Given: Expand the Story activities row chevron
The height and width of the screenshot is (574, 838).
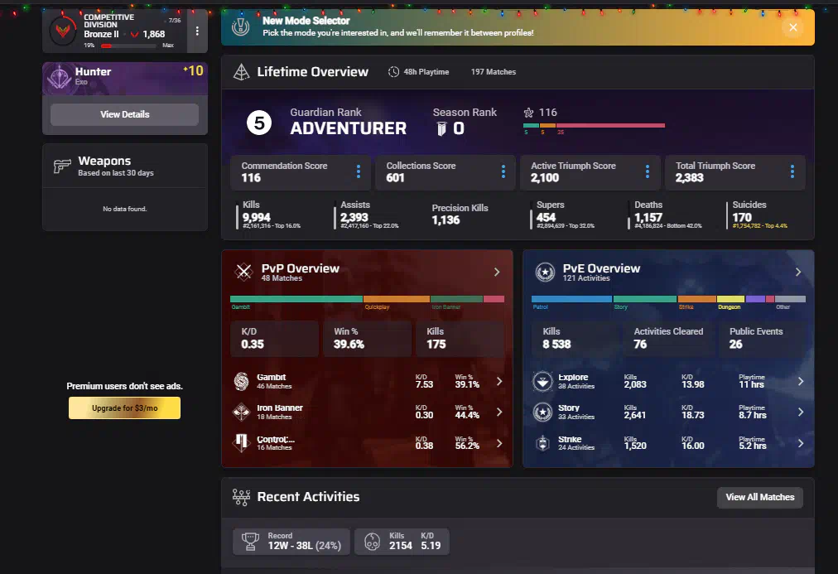Looking at the screenshot, I should tap(800, 412).
